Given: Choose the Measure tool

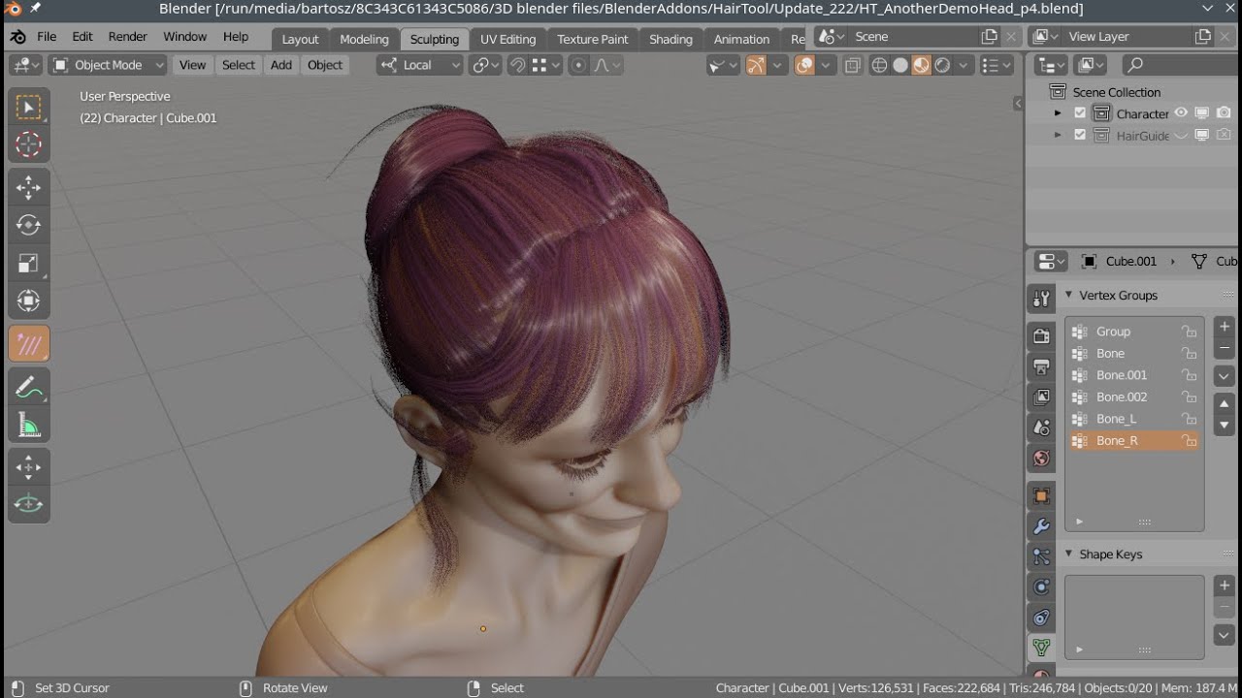Looking at the screenshot, I should coord(29,425).
